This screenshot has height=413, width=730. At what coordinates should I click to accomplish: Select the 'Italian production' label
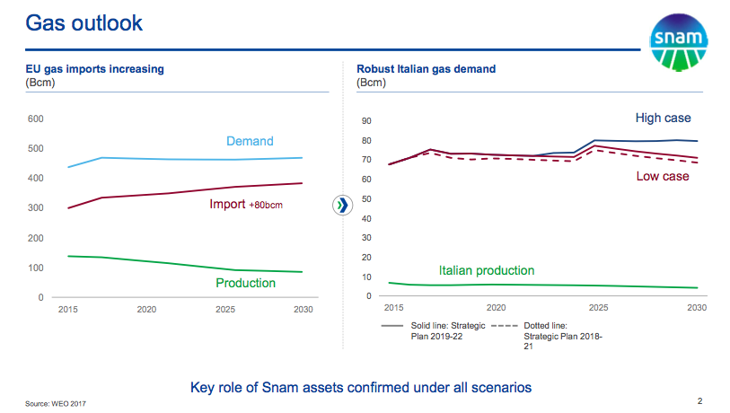(486, 270)
